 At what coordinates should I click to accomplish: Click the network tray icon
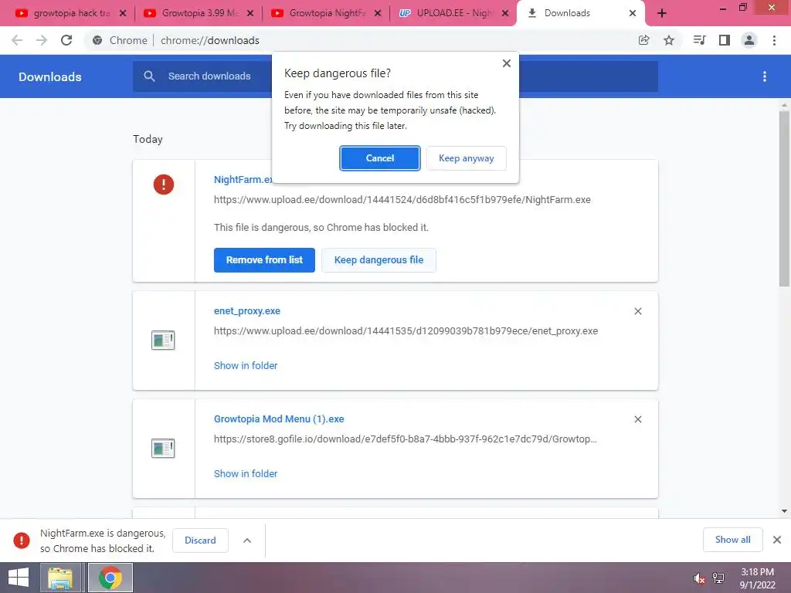718,578
